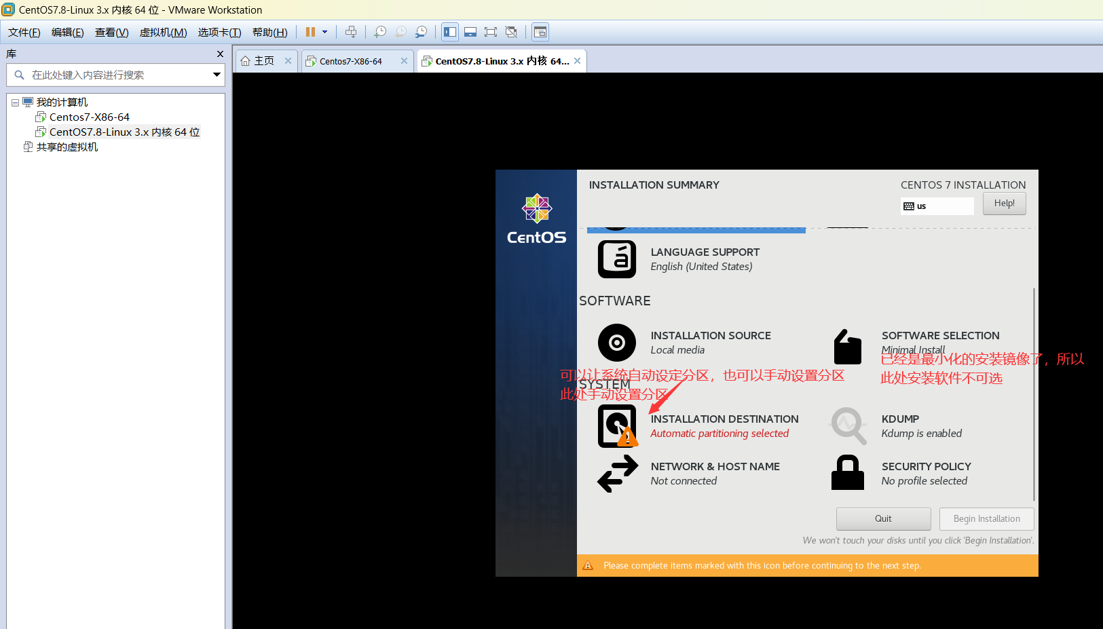The image size is (1103, 629).
Task: Open Security Policy lock icon
Action: (848, 473)
